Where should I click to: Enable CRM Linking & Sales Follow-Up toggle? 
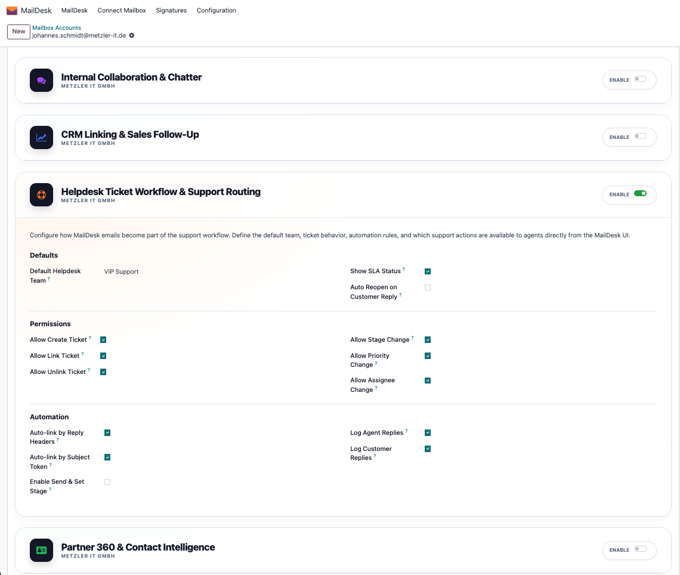[x=640, y=136]
